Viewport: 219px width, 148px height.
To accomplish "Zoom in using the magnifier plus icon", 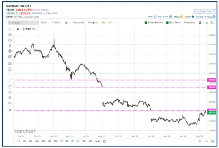I will (10, 92).
